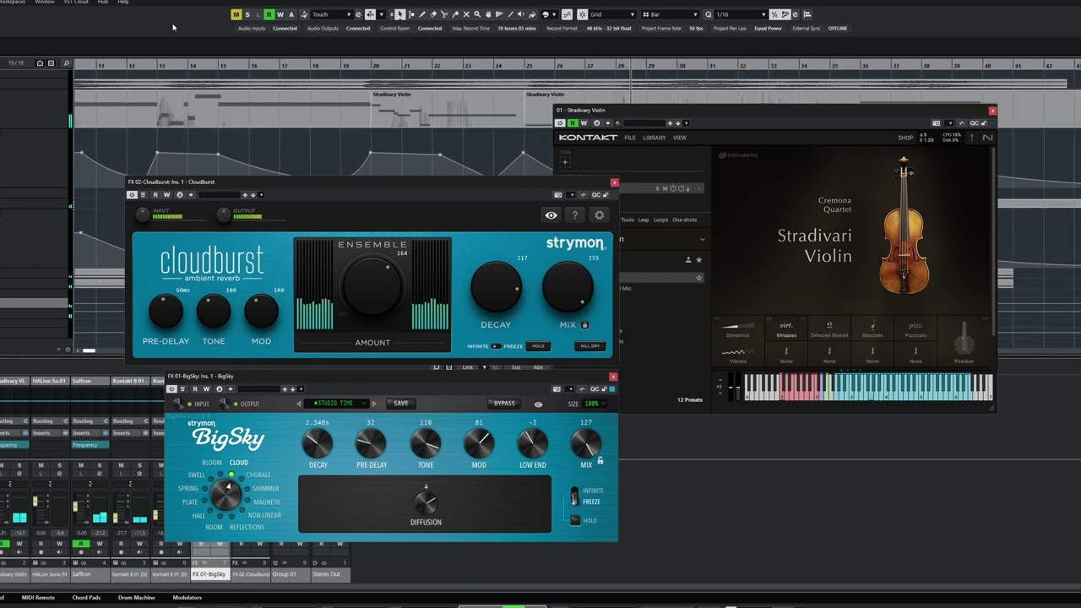Click the Cloudburst Decay knob

click(x=496, y=287)
